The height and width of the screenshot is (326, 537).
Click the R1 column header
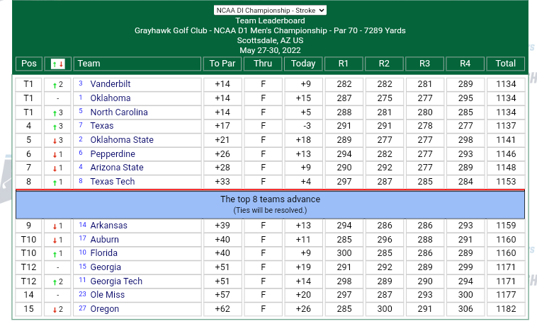[344, 64]
